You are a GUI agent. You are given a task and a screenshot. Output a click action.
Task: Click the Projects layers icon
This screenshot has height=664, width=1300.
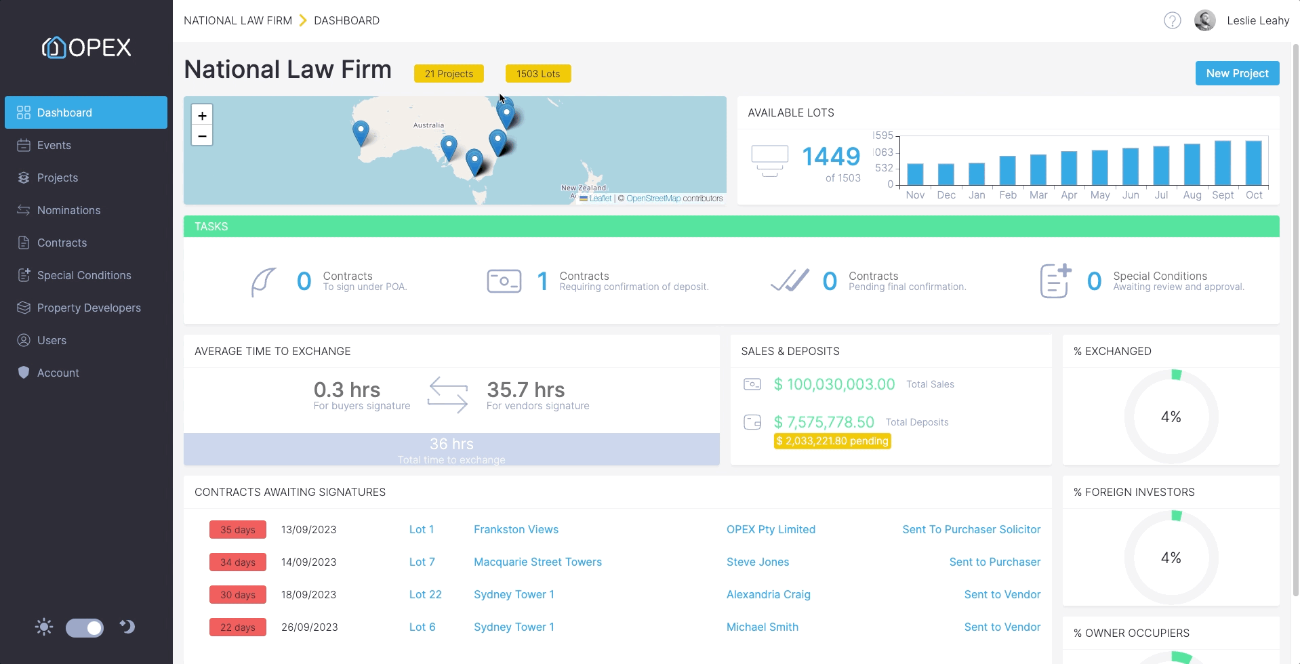(24, 178)
